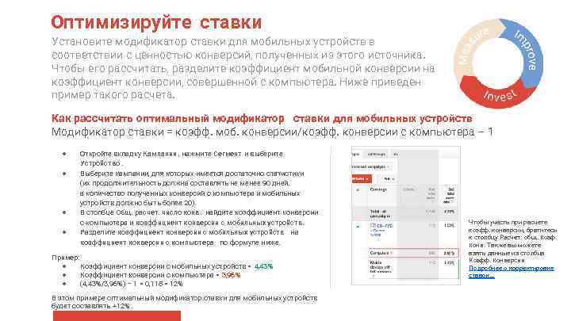Click the 'Campaign' column header in the table
571x321 pixels.
378,189
